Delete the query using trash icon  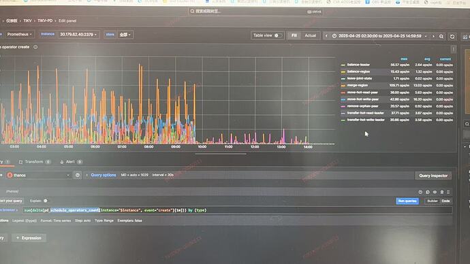[442, 192]
